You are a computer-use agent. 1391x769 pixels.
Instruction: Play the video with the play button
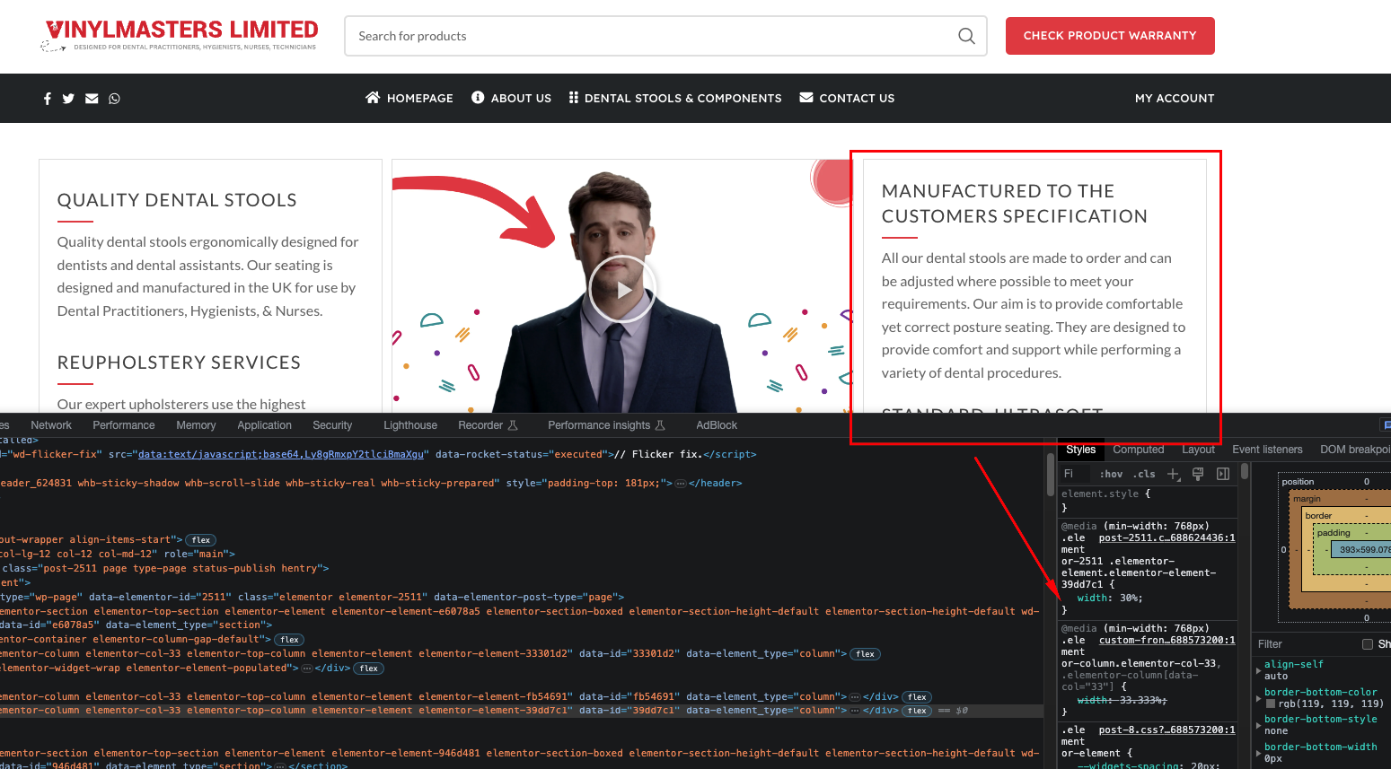(623, 289)
